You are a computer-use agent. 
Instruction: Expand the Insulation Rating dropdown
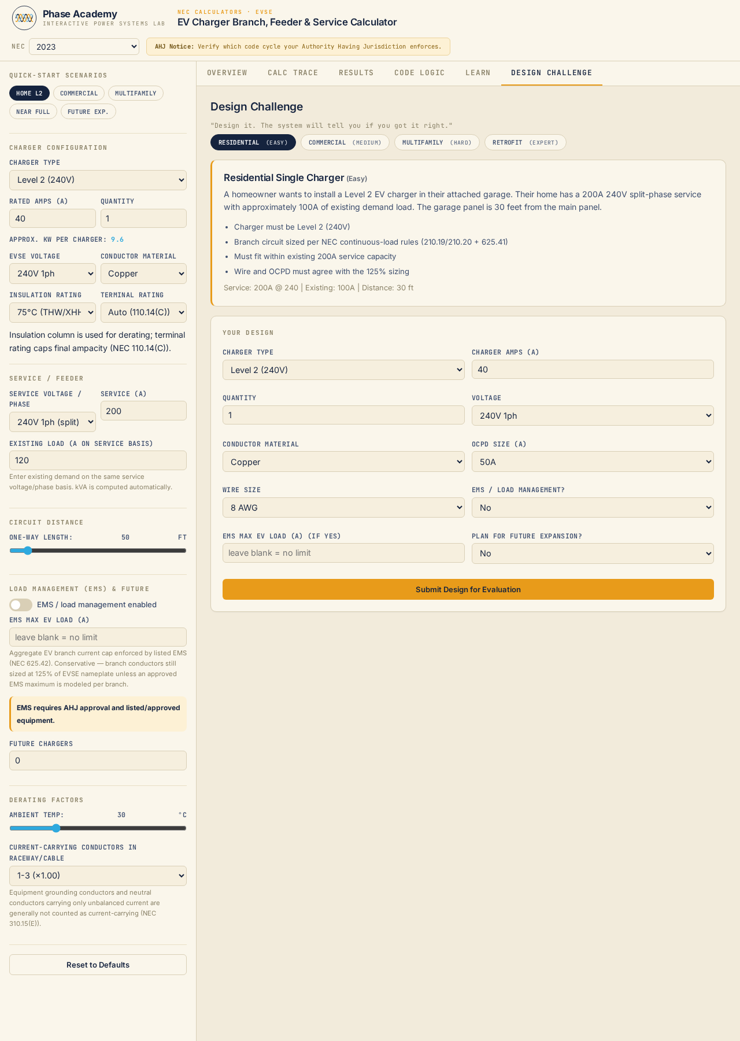[53, 312]
